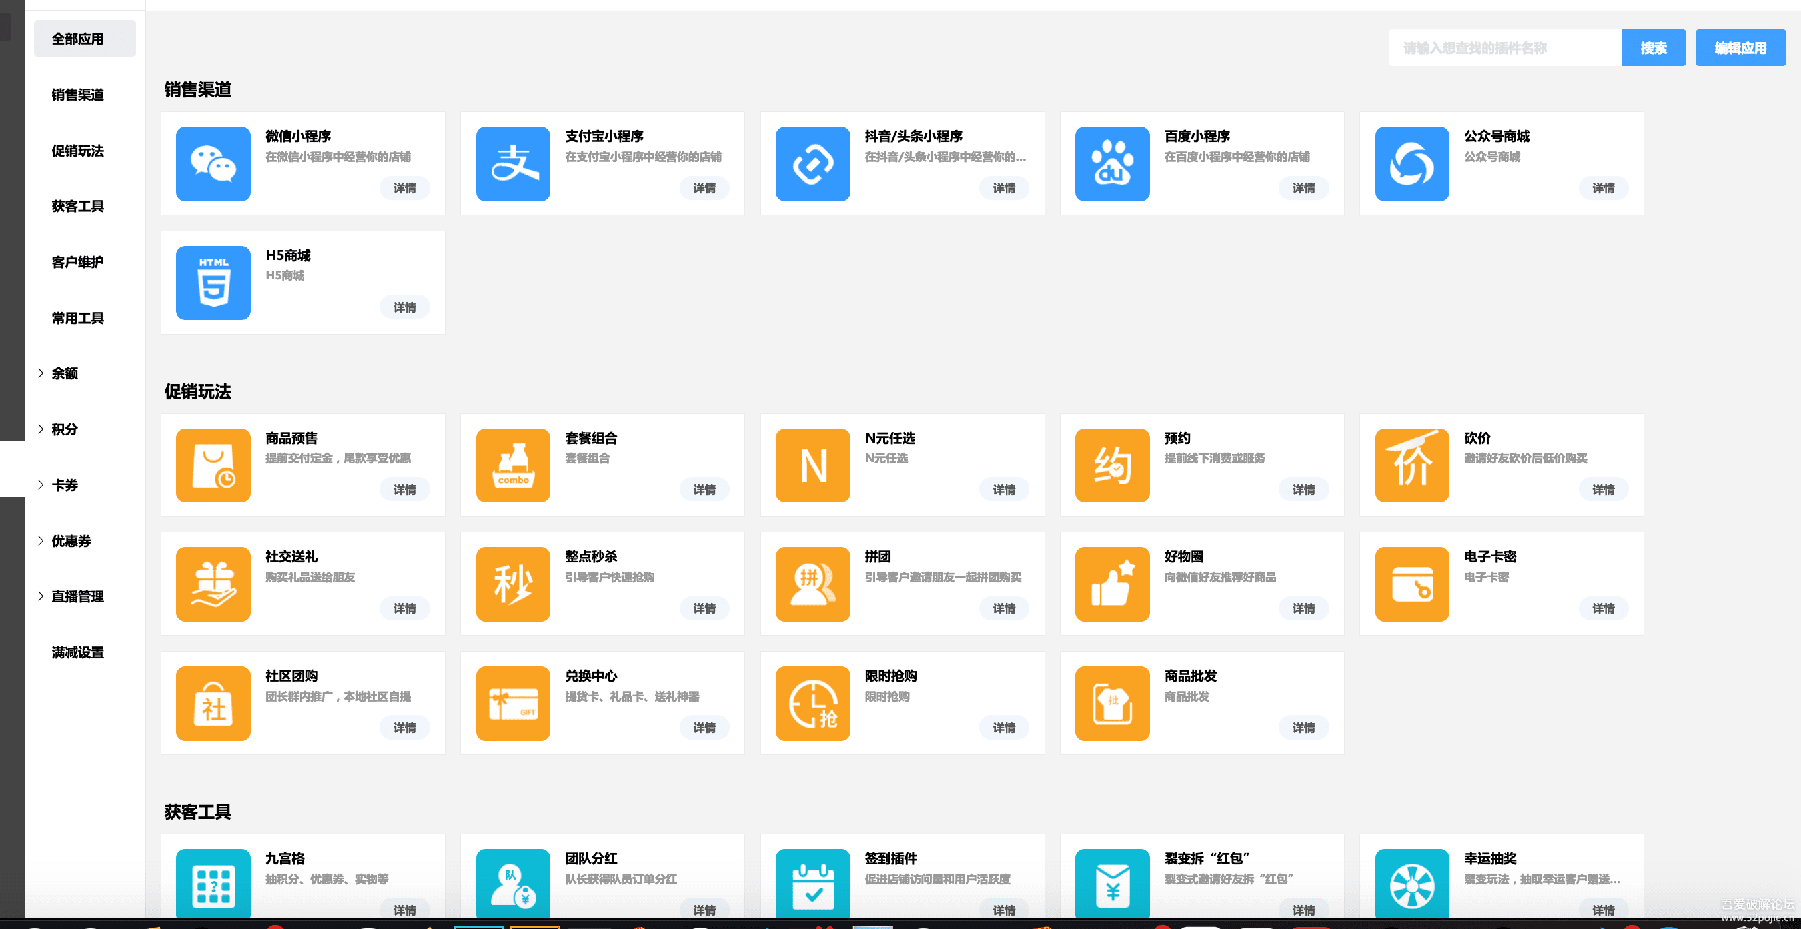1801x929 pixels.
Task: Click 详情 for 商品批发
Action: click(x=1304, y=728)
